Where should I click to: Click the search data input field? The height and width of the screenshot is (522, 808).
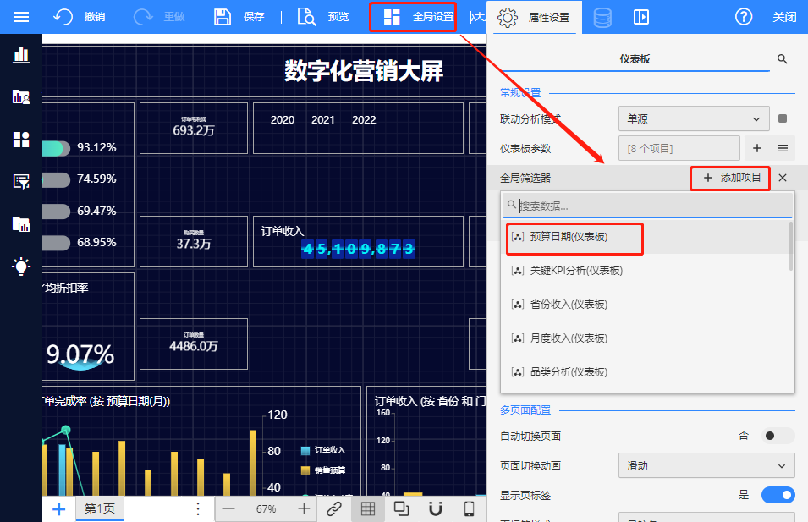pos(651,206)
